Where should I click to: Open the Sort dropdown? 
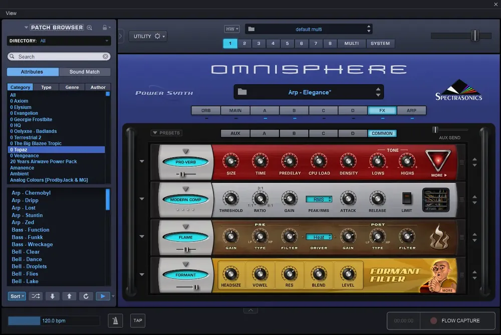click(x=17, y=296)
